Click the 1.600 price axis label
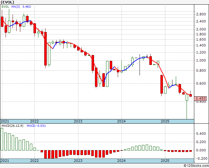This screenshot has height=168, width=209. pos(201,39)
